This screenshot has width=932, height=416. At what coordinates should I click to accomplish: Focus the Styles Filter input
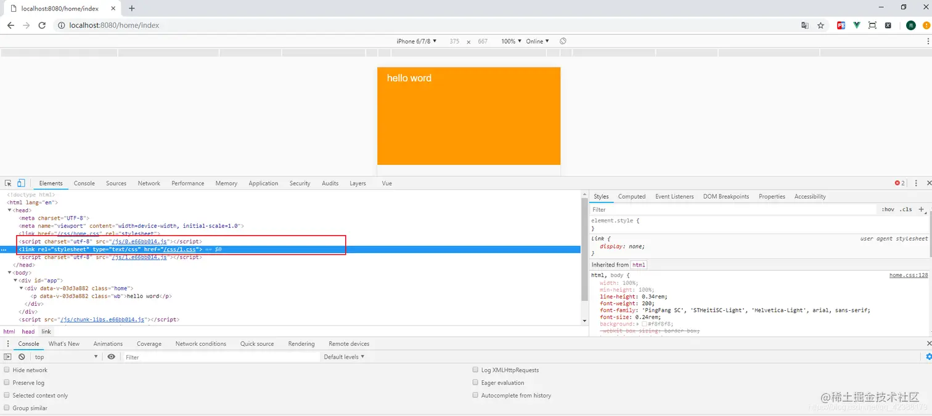pyautogui.click(x=734, y=209)
